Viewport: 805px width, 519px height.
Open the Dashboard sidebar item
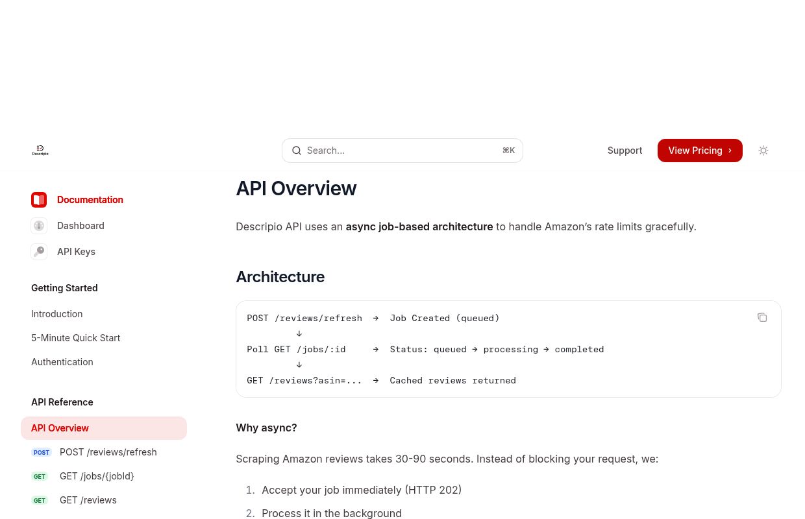point(80,226)
